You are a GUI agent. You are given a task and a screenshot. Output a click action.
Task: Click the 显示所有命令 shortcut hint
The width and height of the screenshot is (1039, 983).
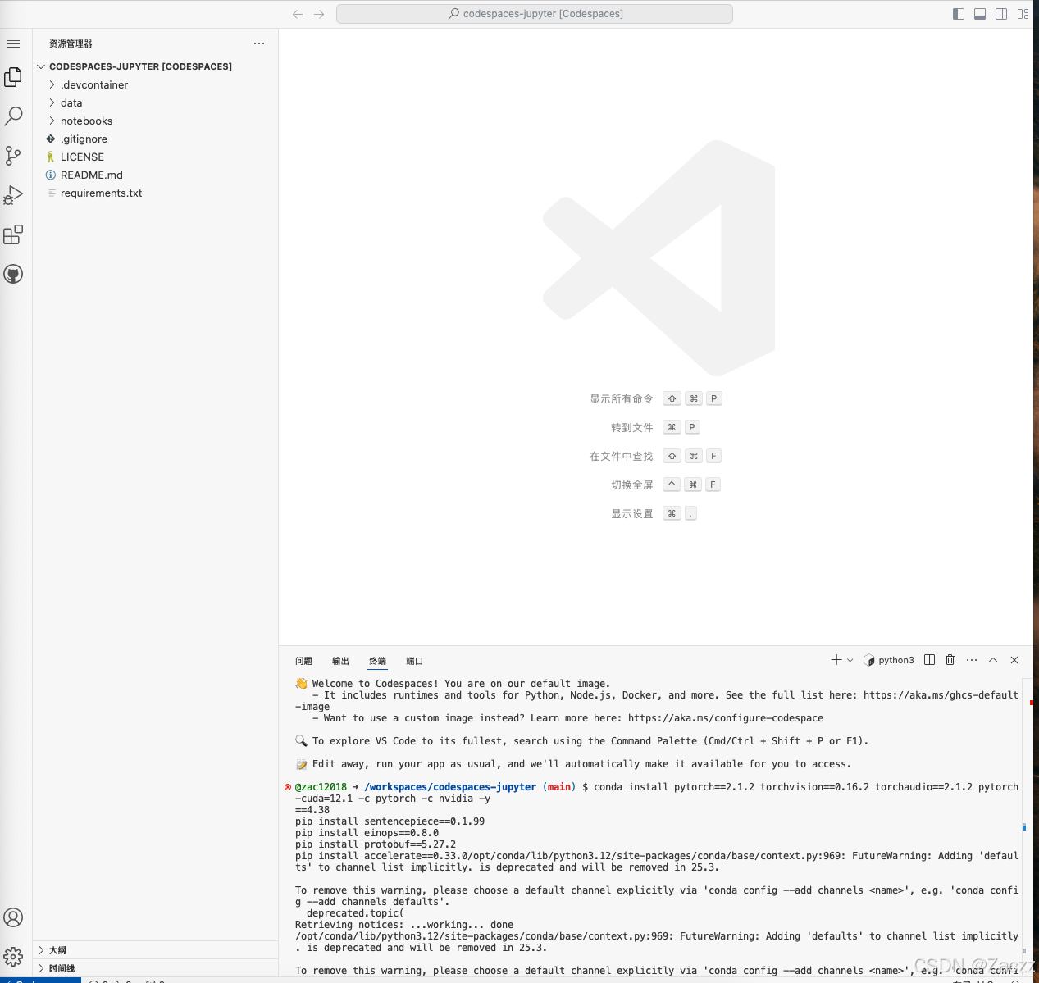tap(622, 399)
